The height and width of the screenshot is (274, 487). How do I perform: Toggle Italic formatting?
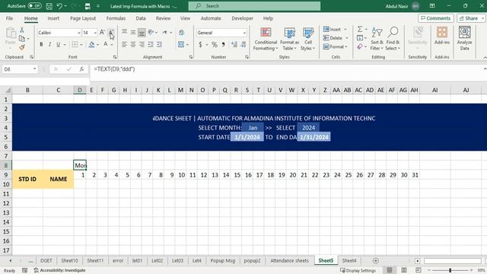[x=49, y=44]
